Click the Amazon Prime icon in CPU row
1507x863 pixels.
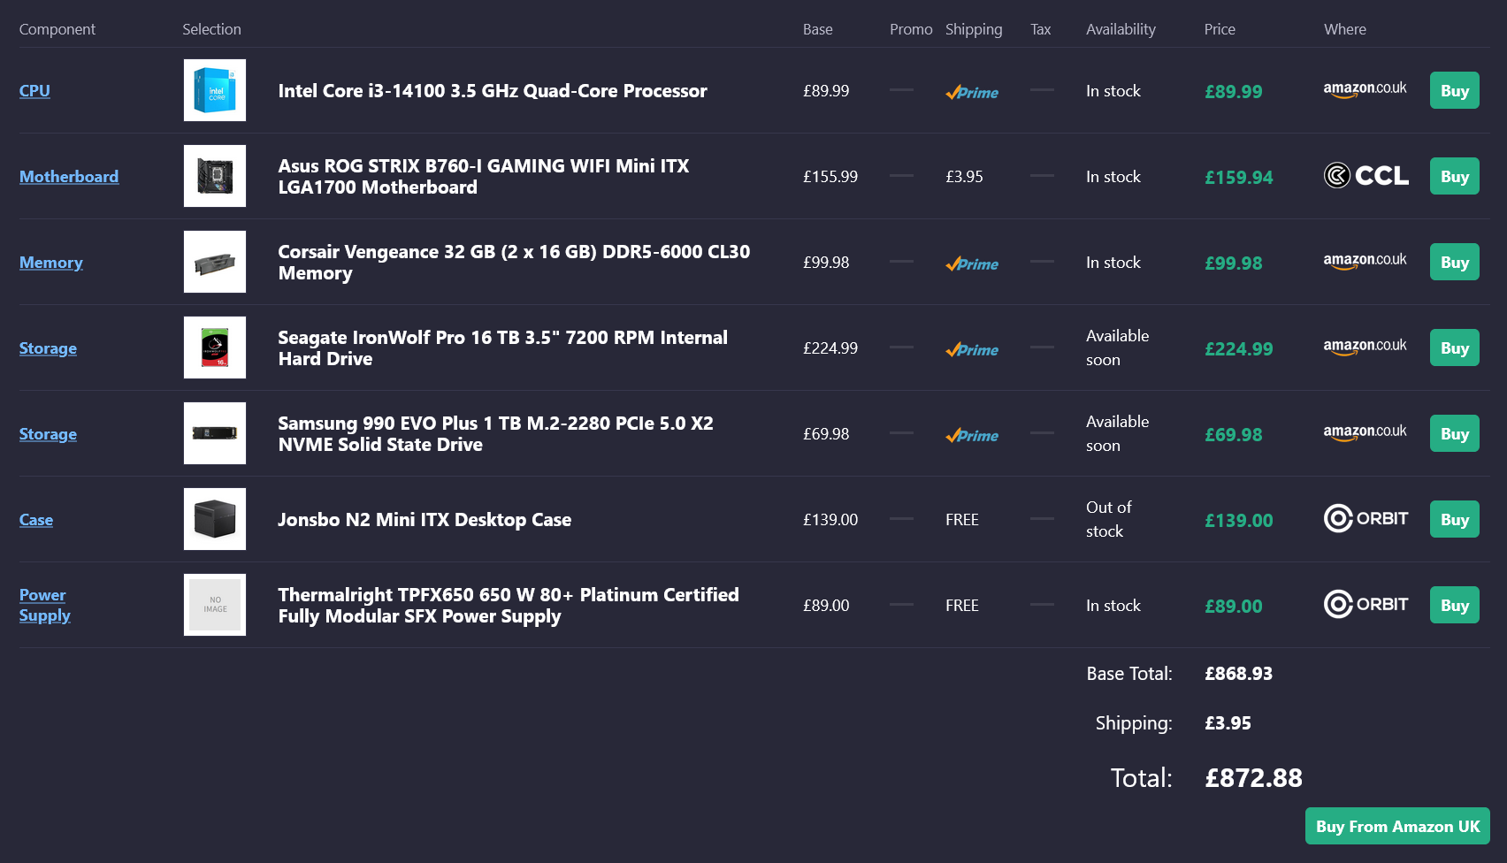pos(972,92)
